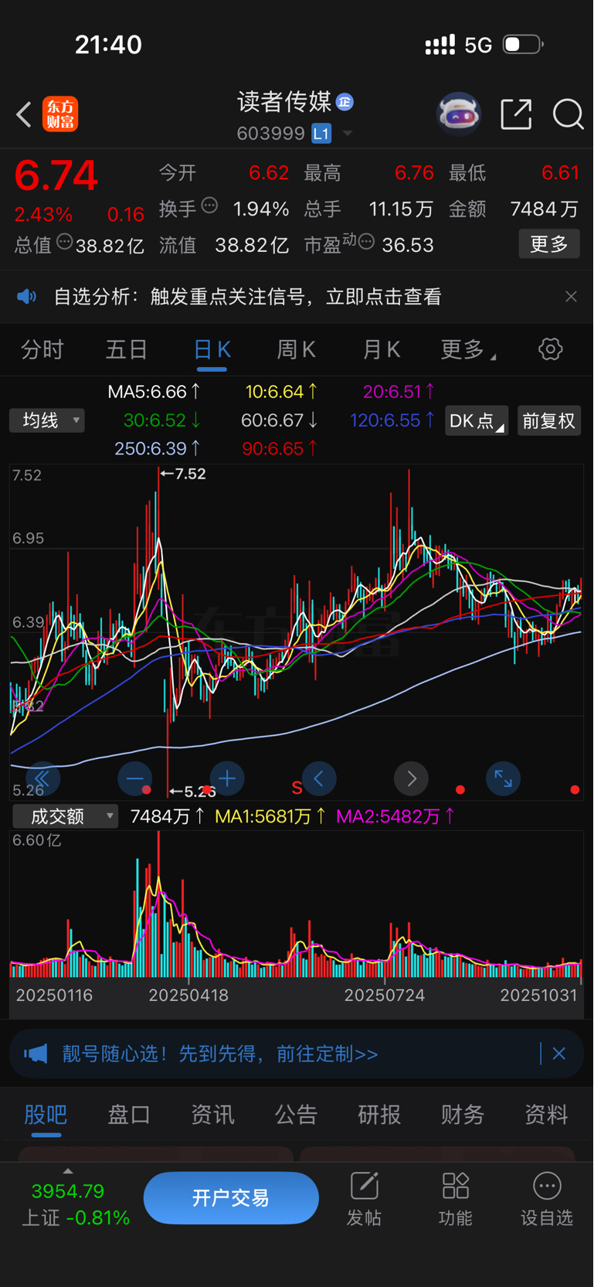Open the search magnifier icon

coord(568,114)
